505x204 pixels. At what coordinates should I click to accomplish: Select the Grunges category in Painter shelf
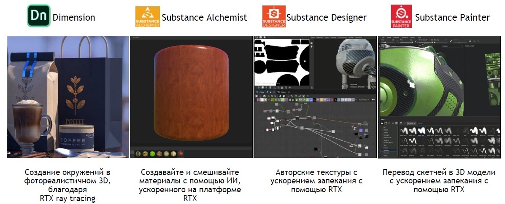click(386, 135)
